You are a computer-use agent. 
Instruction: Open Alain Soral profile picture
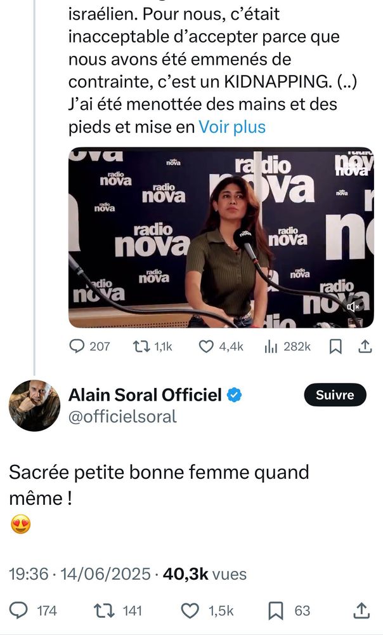34,405
